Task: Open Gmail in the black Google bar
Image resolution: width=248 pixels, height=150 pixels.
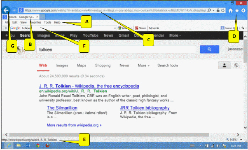Action: point(124,35)
